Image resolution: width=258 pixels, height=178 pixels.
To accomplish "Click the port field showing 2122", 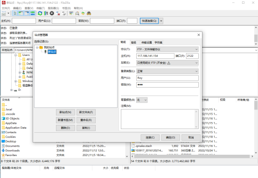I will [192, 56].
